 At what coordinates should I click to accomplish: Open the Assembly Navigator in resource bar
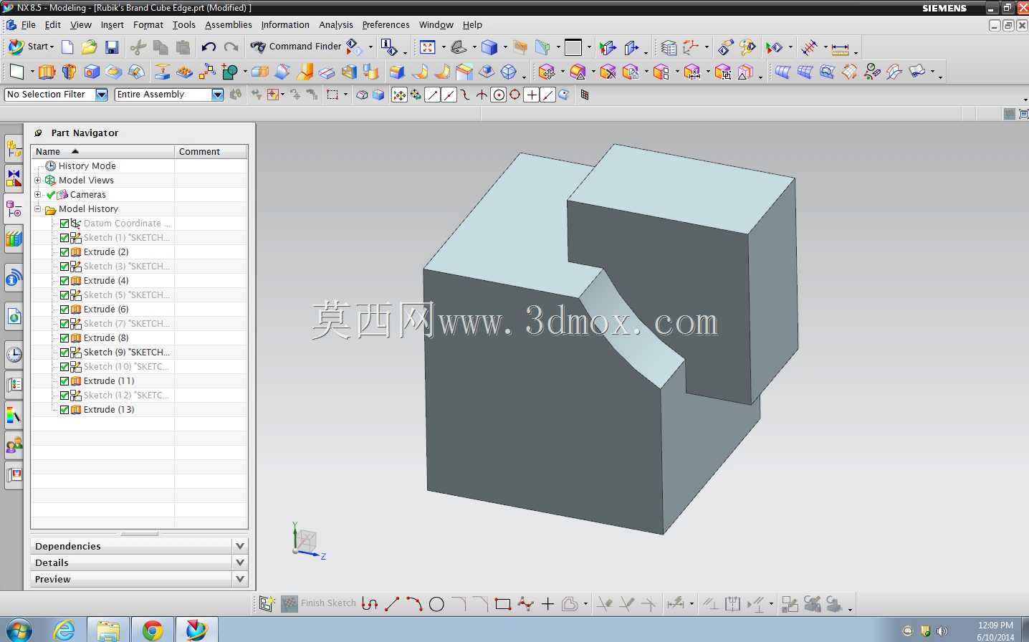(14, 150)
